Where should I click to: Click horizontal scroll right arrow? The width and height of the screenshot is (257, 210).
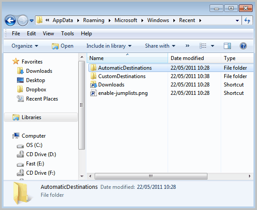coord(249,176)
